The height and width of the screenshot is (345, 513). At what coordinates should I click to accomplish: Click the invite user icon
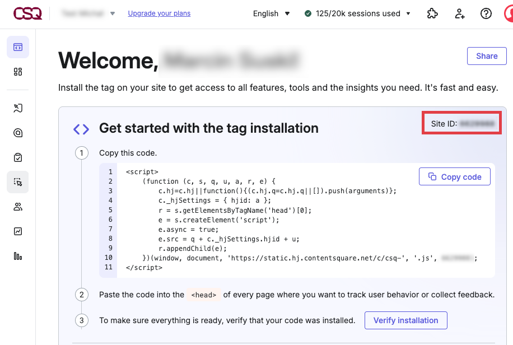(460, 13)
